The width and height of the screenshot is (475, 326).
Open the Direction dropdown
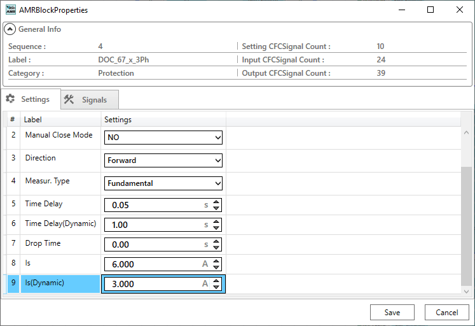163,160
